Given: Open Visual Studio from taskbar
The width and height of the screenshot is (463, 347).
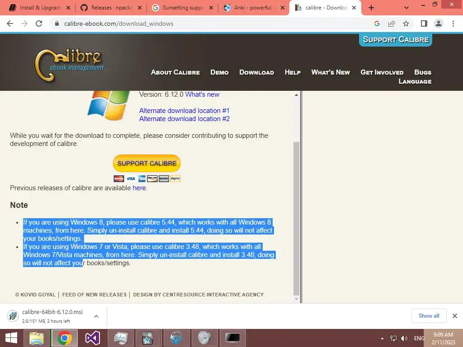Looking at the screenshot, I should (x=92, y=338).
